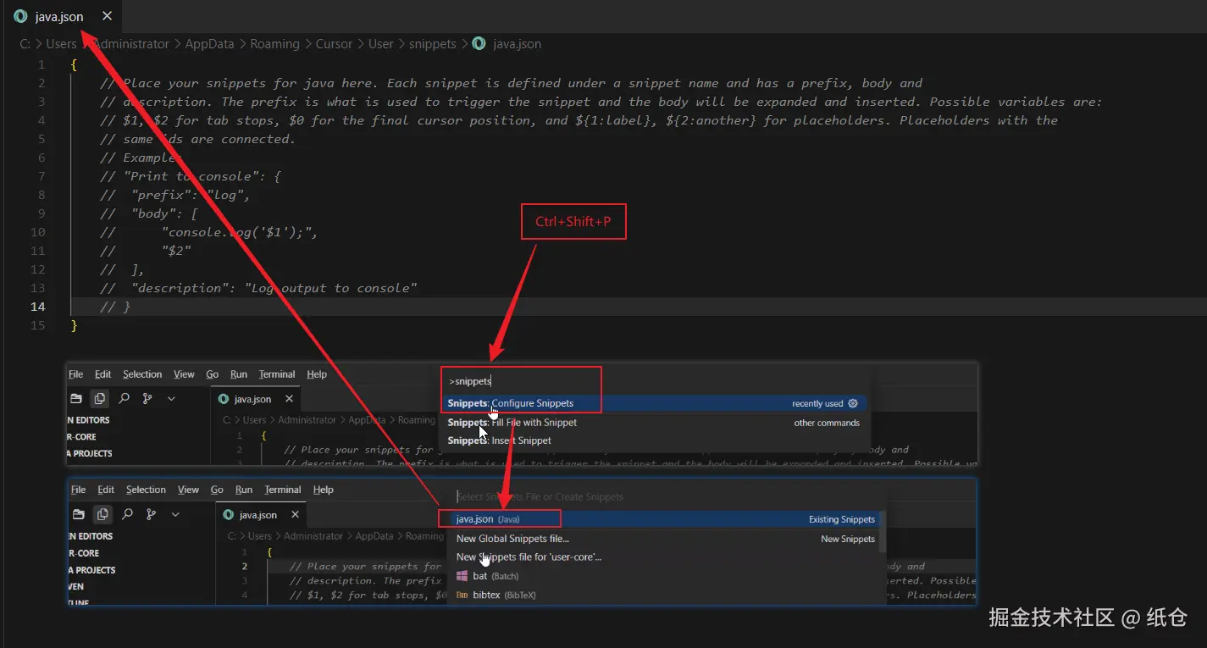The width and height of the screenshot is (1207, 648).
Task: Open Terminal menu in 'Select Snippets File' screenshot
Action: tap(283, 490)
